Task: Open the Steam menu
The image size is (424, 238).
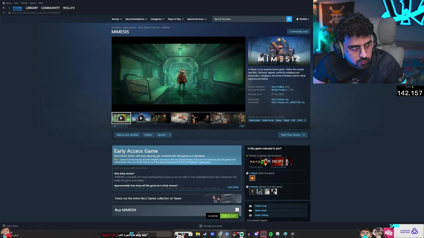Action: point(9,3)
